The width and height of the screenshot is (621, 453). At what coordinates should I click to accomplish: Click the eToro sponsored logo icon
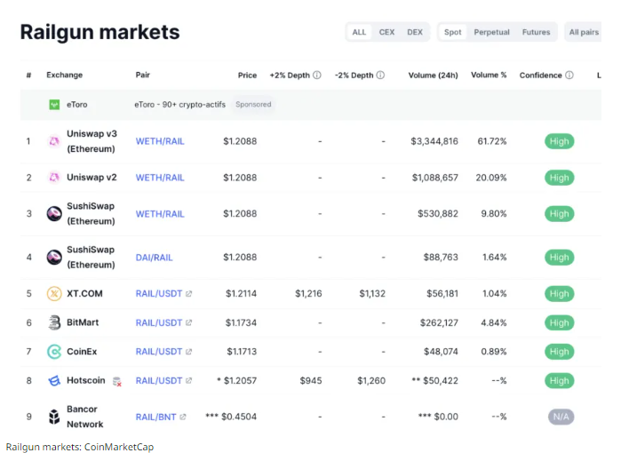[x=54, y=105]
